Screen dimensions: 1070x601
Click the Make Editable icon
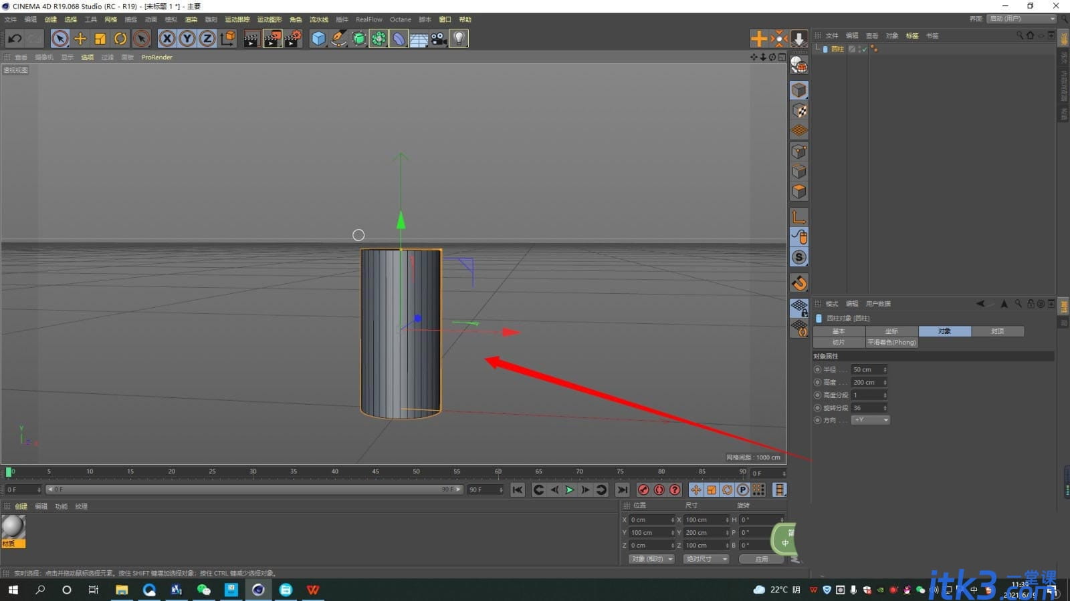pos(799,65)
